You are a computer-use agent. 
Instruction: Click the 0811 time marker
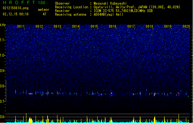(21, 26)
